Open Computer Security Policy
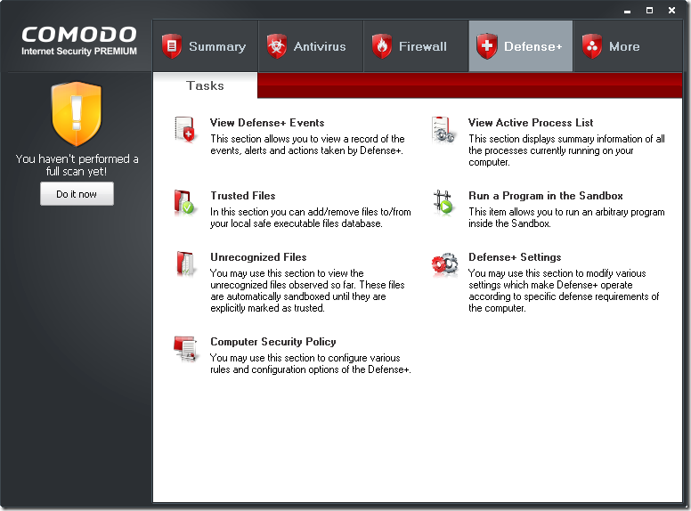This screenshot has width=691, height=511. click(x=273, y=341)
